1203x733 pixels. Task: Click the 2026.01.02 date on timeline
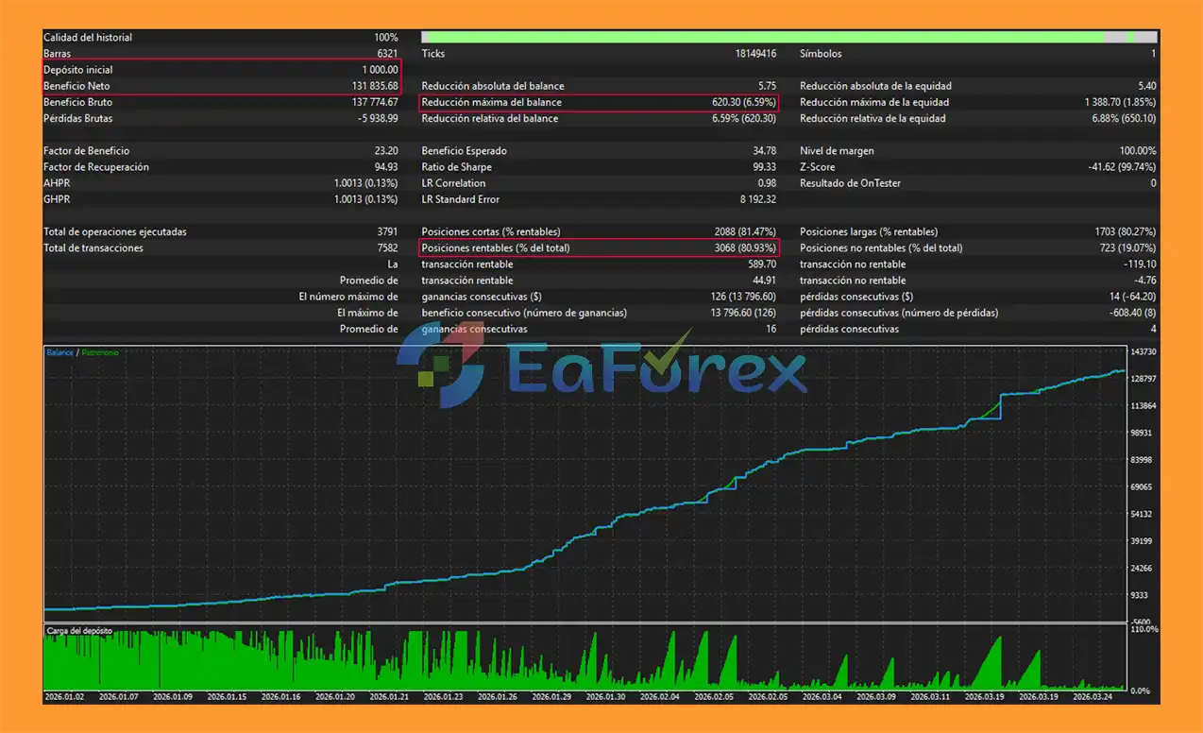(64, 697)
